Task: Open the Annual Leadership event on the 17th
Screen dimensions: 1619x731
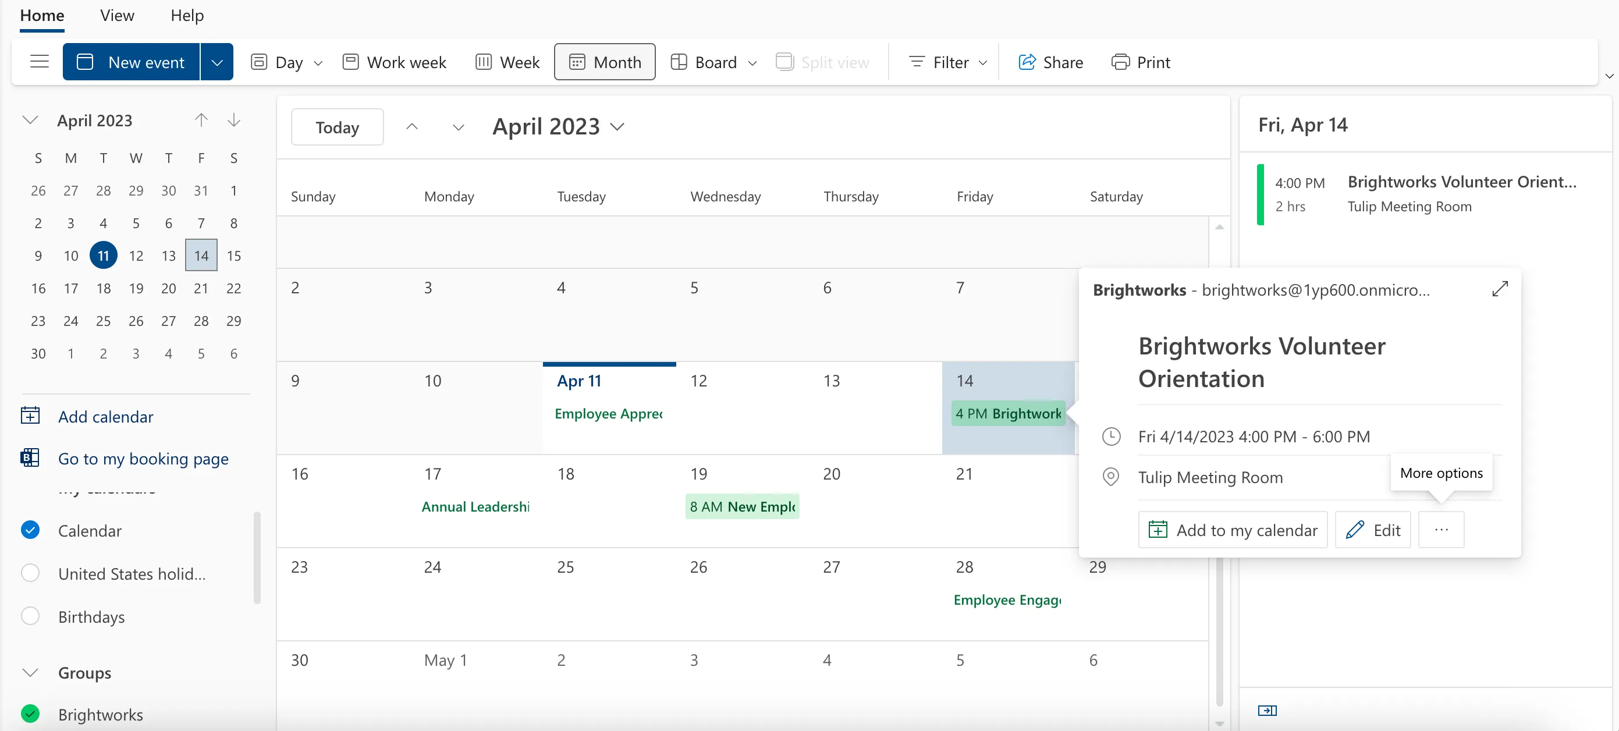Action: pos(476,506)
